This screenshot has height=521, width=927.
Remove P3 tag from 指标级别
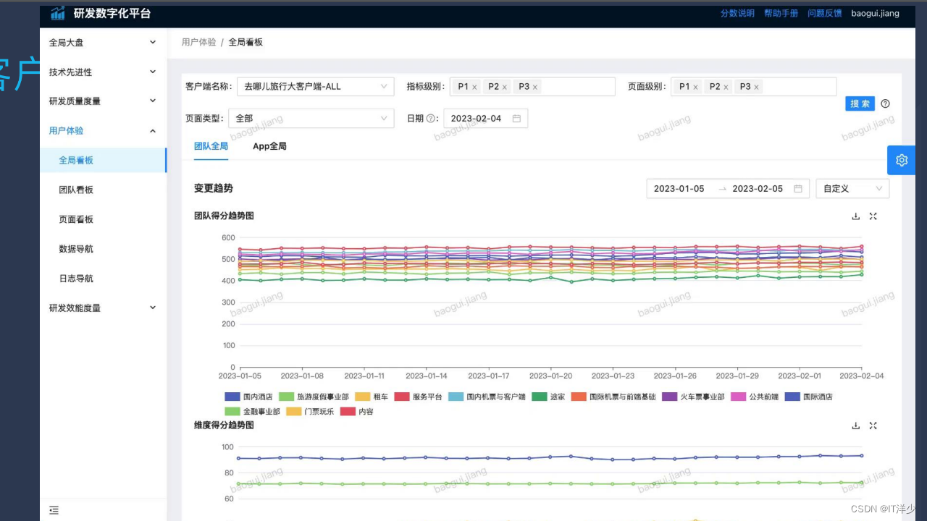click(535, 87)
